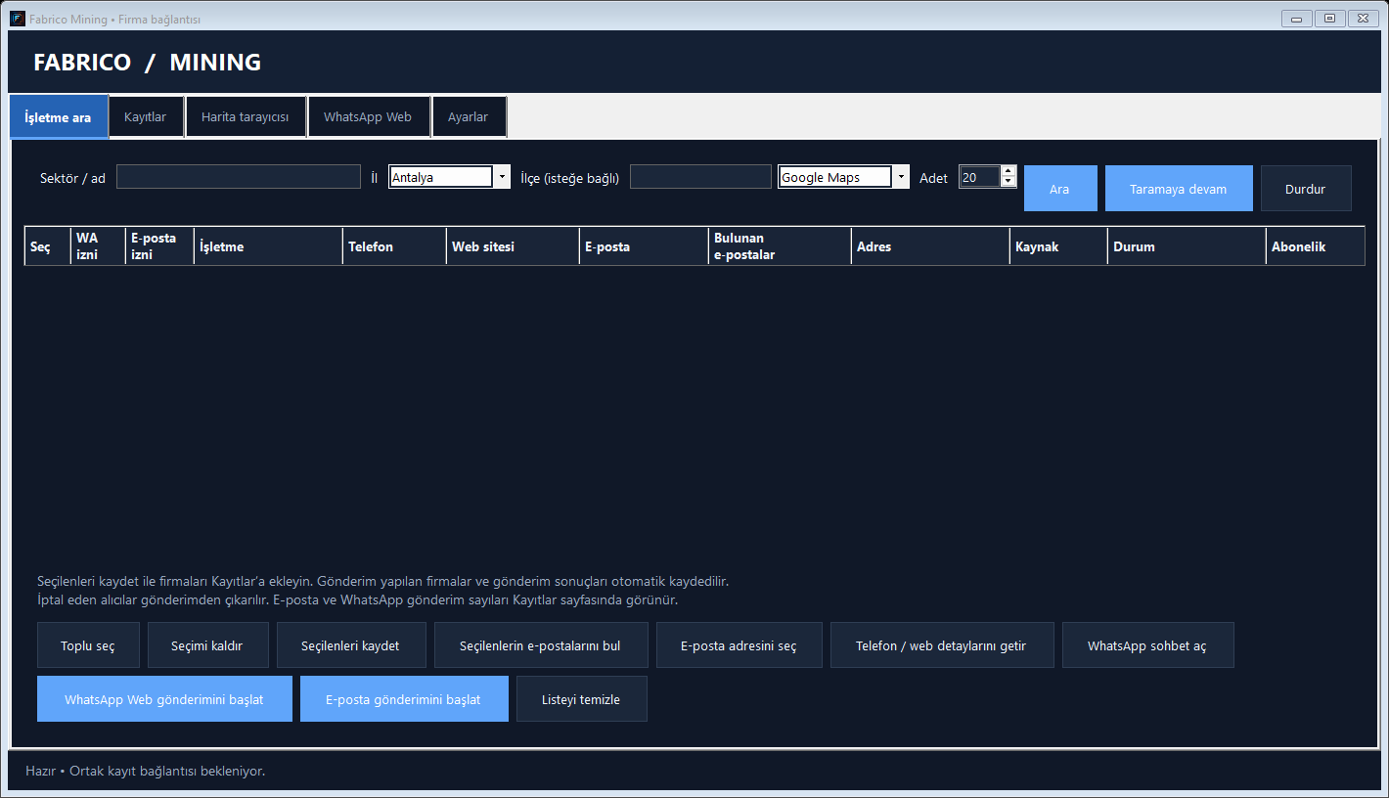
Task: Click the Toplu seç button
Action: [88, 645]
